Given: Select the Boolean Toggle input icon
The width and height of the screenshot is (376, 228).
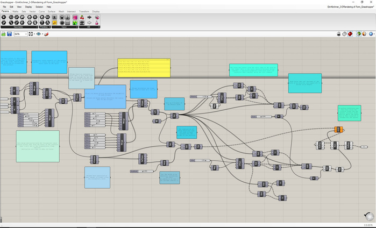Looking at the screenshot, I should tap(62, 17).
